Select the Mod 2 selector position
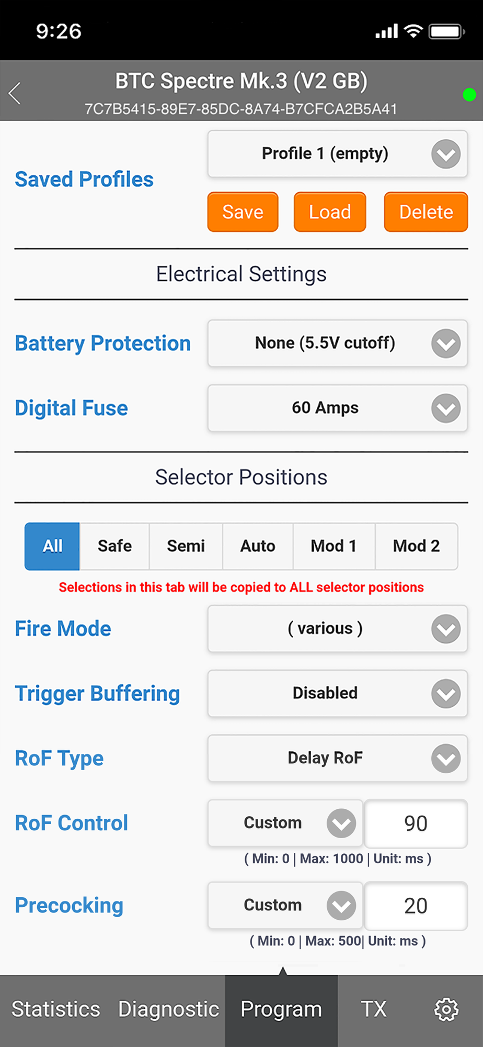Image resolution: width=483 pixels, height=1047 pixels. (417, 546)
